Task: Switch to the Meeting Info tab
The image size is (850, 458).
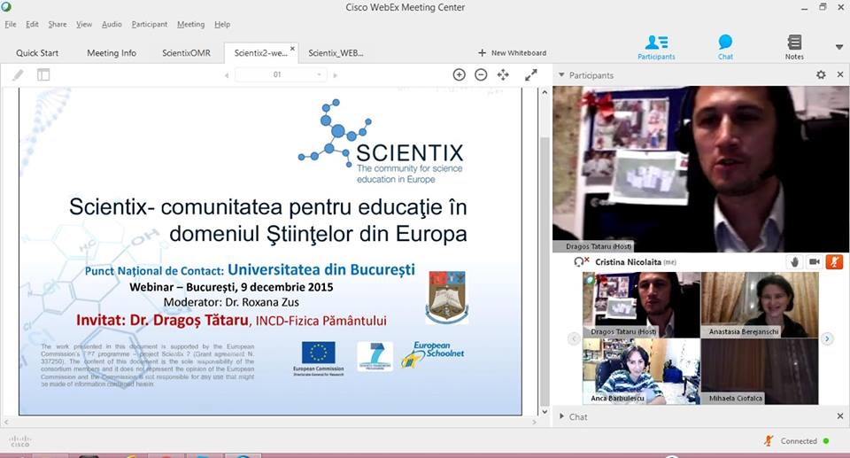Action: [112, 53]
